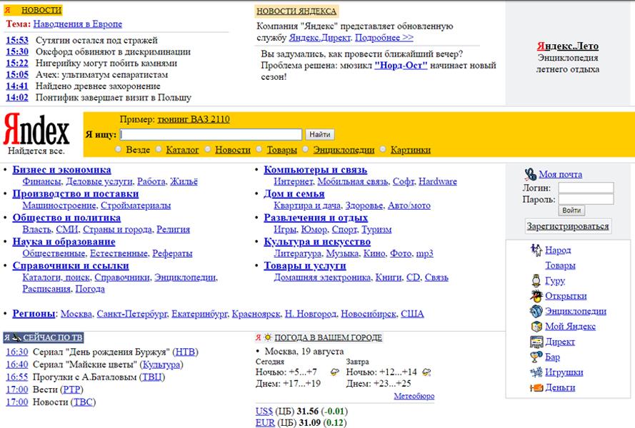Open the Компьютеры и связь category

(x=315, y=170)
